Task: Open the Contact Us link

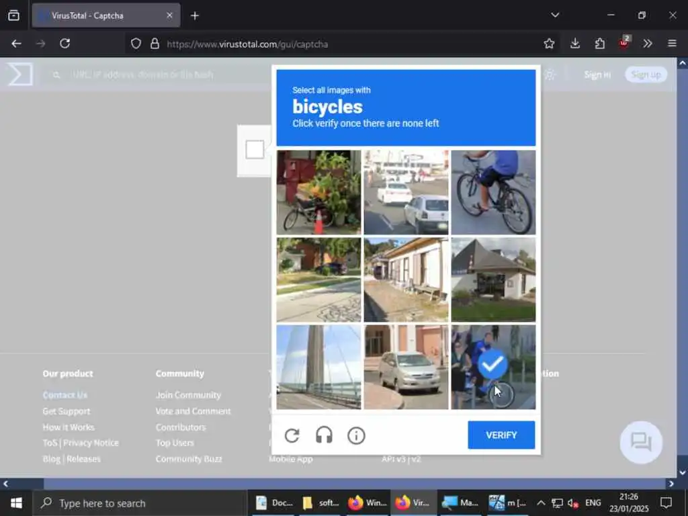Action: 65,395
